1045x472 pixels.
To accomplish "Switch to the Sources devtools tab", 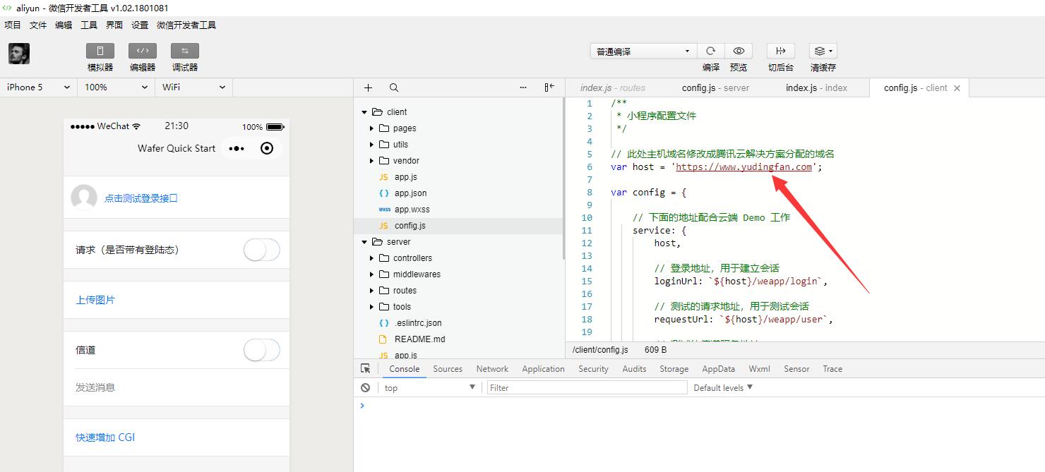I will click(x=448, y=368).
